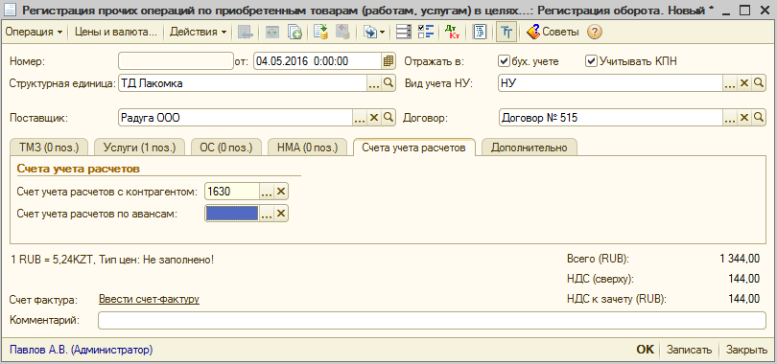Switch to the Дополнительно tab
Screen dimensions: 777x364
529,148
